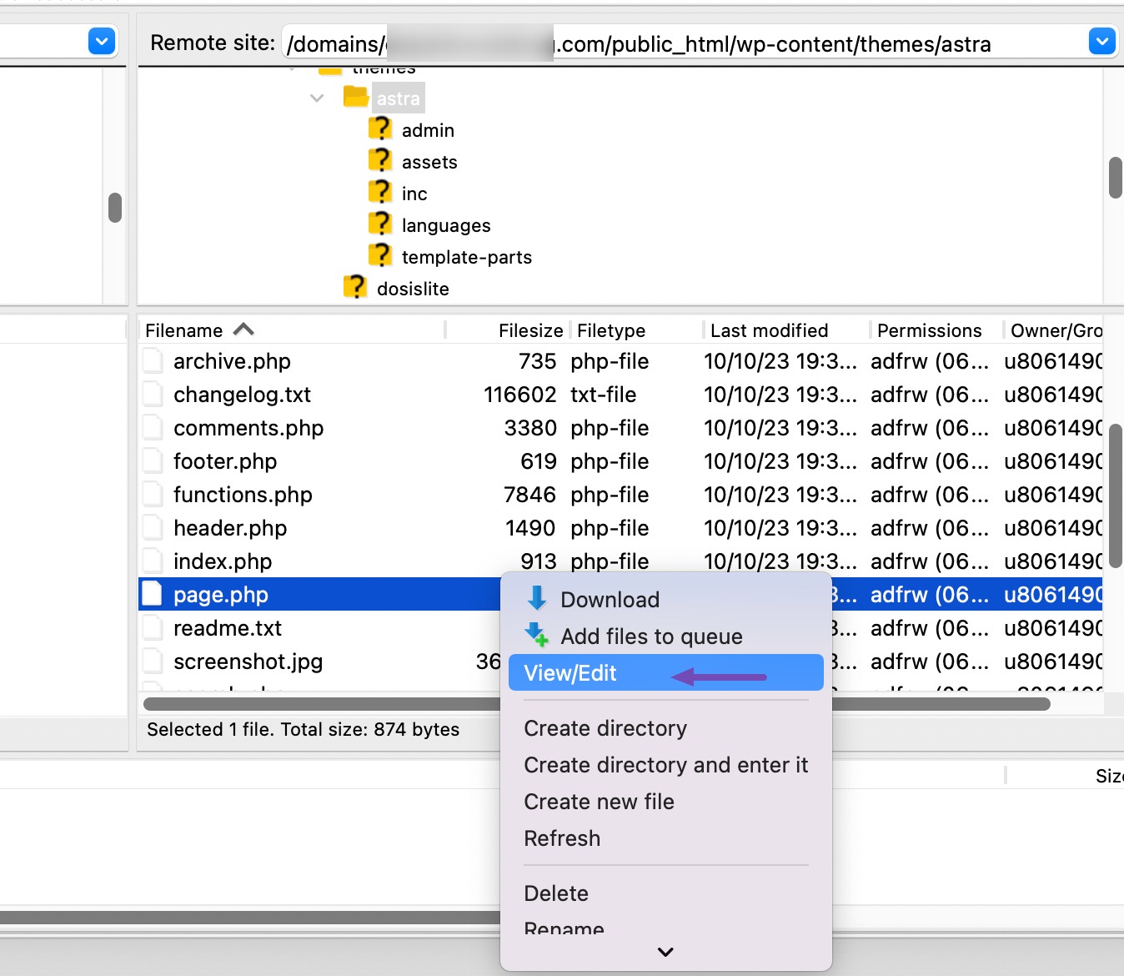Click the Add files to queue icon

(536, 635)
